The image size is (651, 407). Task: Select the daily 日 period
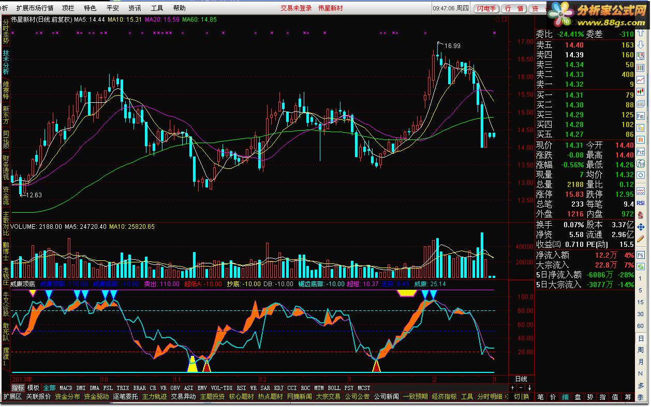tap(641, 338)
